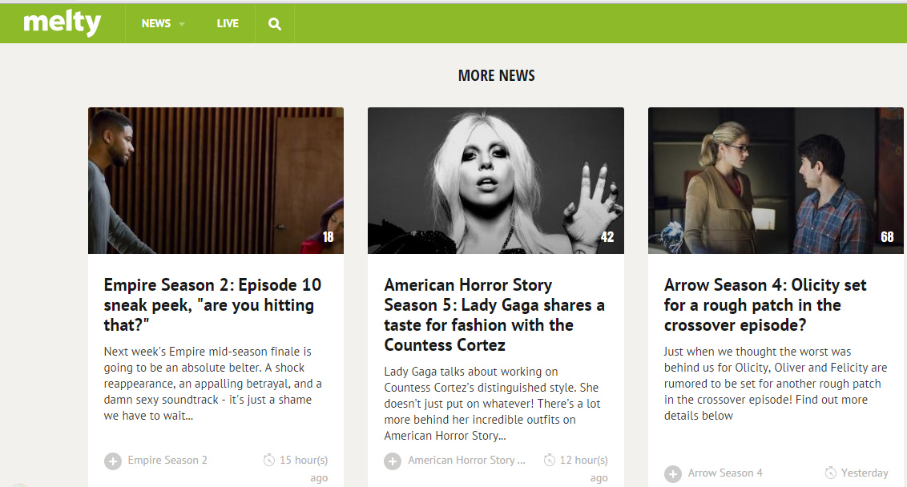Click the '12 hour(s) ago' timestamp
The height and width of the screenshot is (487, 907).
583,469
